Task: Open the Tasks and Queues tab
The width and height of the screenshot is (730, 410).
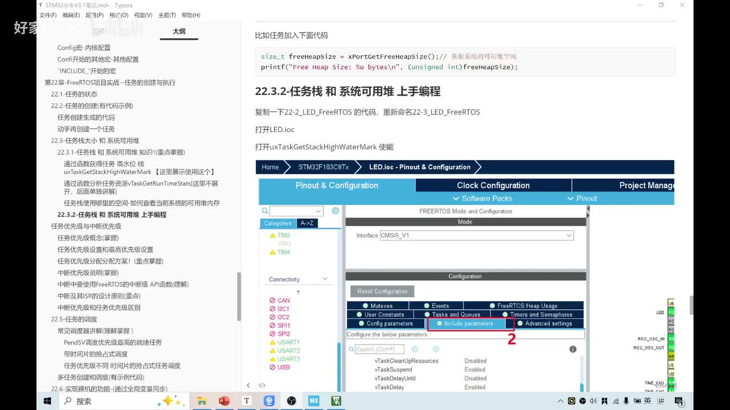Action: tap(452, 314)
